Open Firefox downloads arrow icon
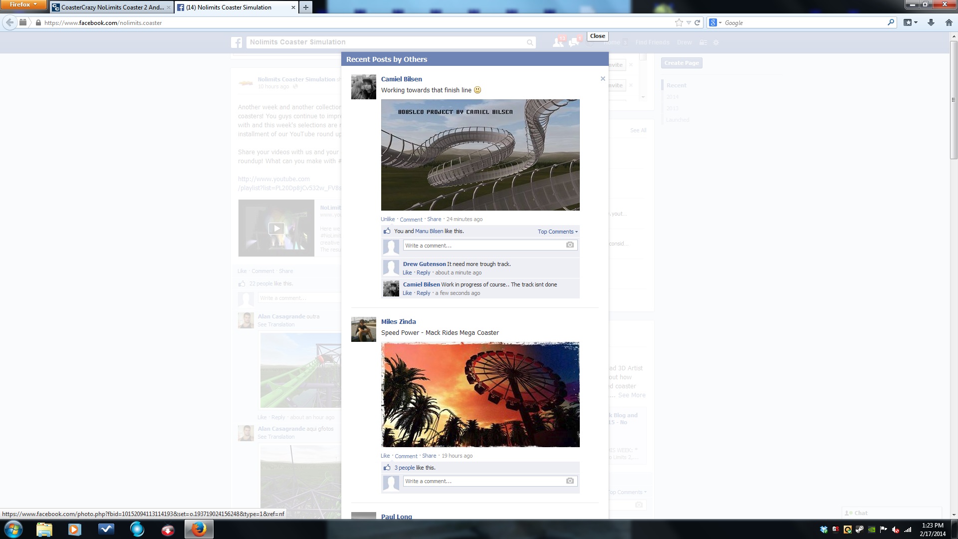This screenshot has height=539, width=958. pyautogui.click(x=931, y=22)
